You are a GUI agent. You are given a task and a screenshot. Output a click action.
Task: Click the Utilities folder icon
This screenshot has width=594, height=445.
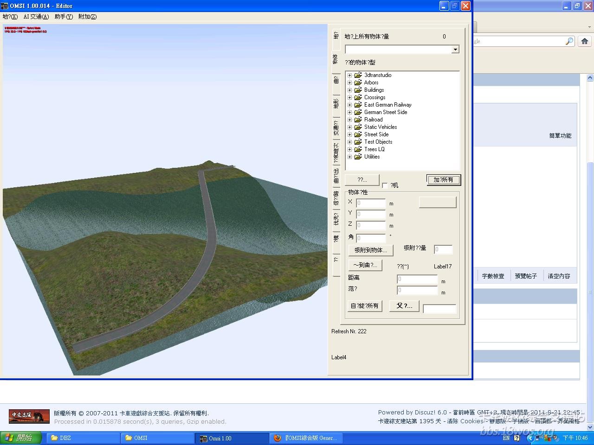[358, 157]
